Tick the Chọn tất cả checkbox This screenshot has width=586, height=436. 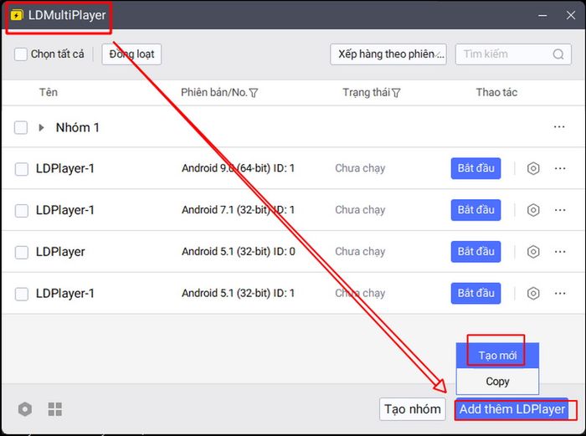click(21, 54)
